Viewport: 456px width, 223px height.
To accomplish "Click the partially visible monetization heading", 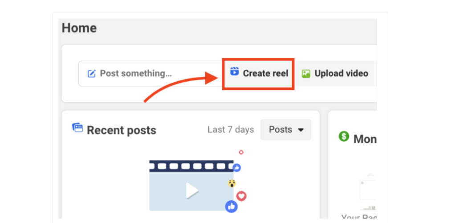I will [x=365, y=139].
